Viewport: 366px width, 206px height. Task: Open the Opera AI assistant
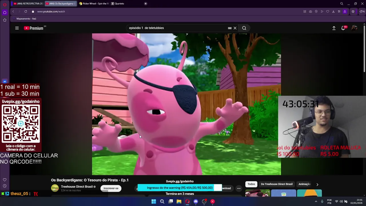pos(362,11)
